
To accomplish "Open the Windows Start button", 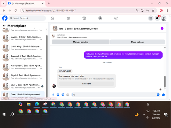I will tap(4, 114).
